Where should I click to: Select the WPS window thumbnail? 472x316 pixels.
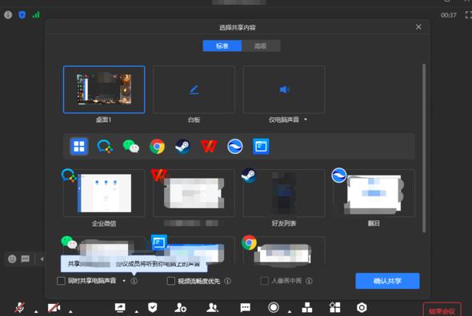(194, 193)
